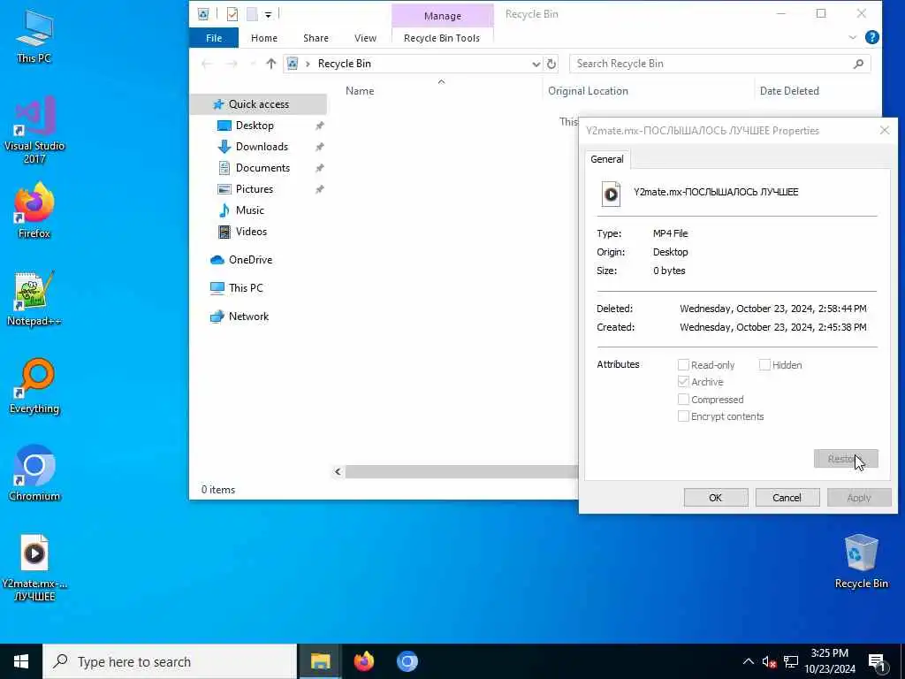Screen dimensions: 905x679
Task: Expand the ribbon chevron
Action: tap(853, 37)
